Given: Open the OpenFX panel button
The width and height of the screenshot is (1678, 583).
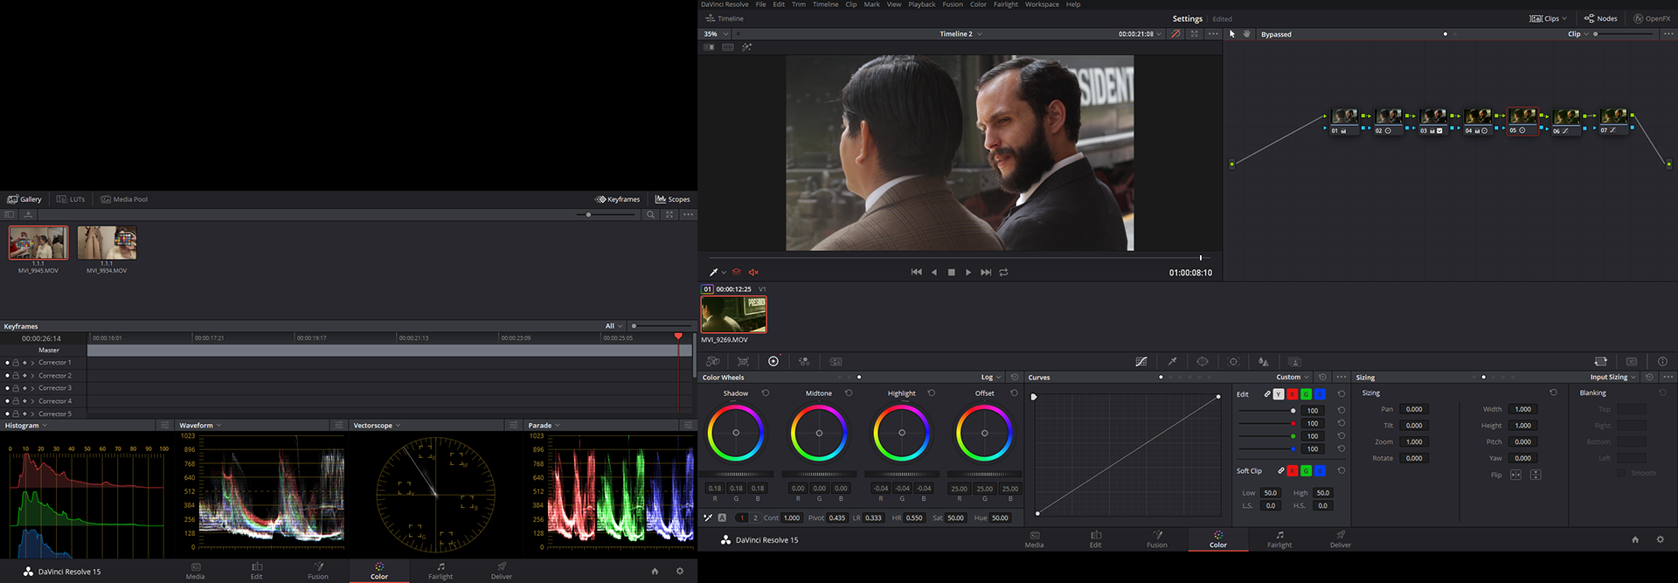Looking at the screenshot, I should point(1652,18).
